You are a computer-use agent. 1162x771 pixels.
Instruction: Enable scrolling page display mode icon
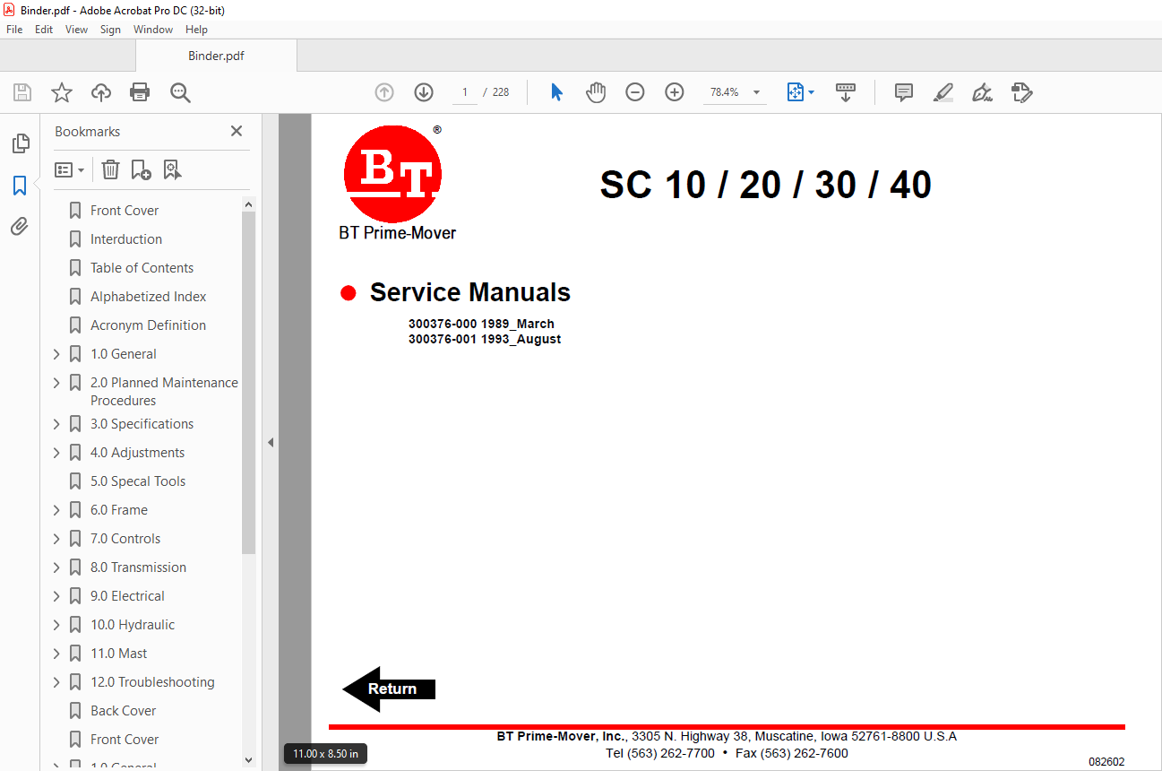[x=846, y=92]
